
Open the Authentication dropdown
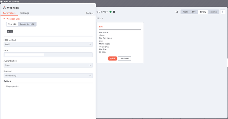click(48, 65)
